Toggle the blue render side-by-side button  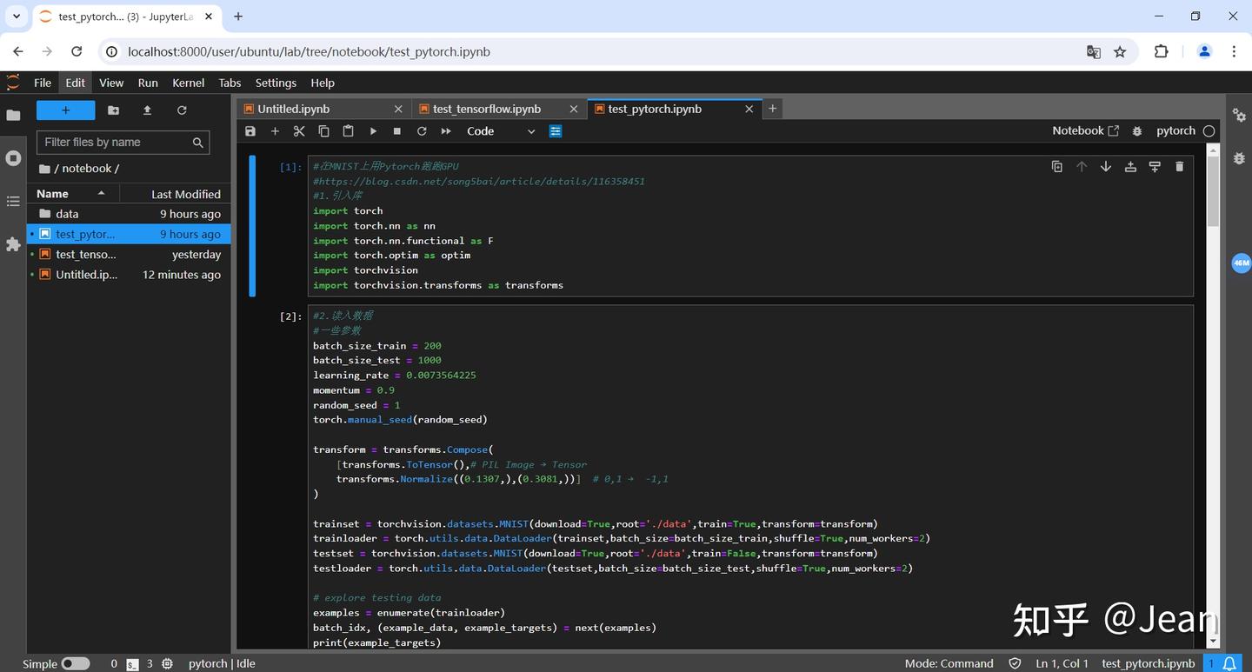point(556,131)
